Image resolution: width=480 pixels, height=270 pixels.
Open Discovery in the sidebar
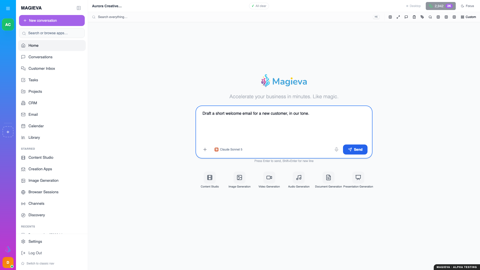(52, 215)
